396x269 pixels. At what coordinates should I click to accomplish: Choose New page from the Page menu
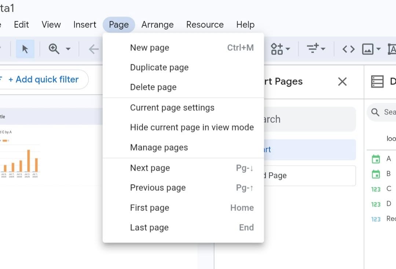(x=150, y=48)
